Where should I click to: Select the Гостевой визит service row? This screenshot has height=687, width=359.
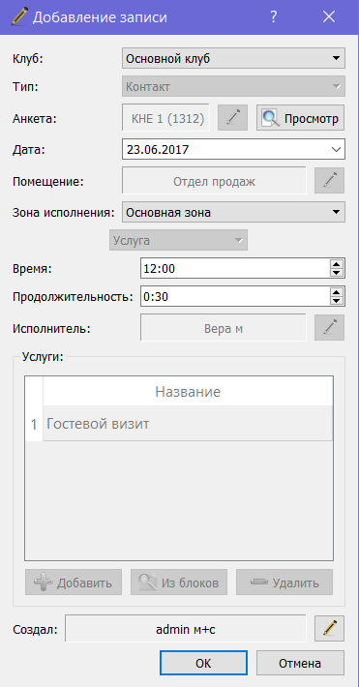(188, 424)
